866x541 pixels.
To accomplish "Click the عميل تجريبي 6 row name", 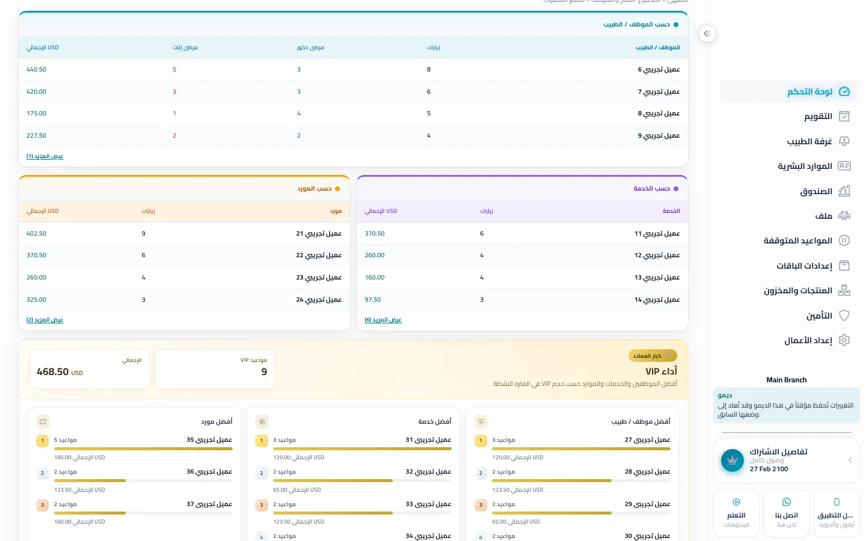I will pyautogui.click(x=659, y=70).
